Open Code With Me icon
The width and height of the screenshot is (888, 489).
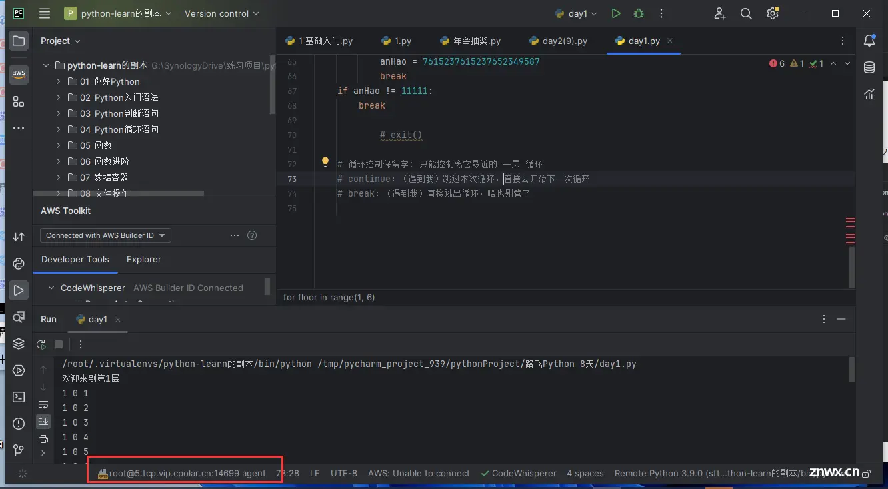click(x=720, y=13)
